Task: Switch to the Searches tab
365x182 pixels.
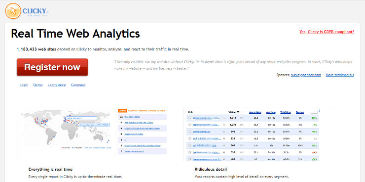Action: pyautogui.click(x=161, y=110)
